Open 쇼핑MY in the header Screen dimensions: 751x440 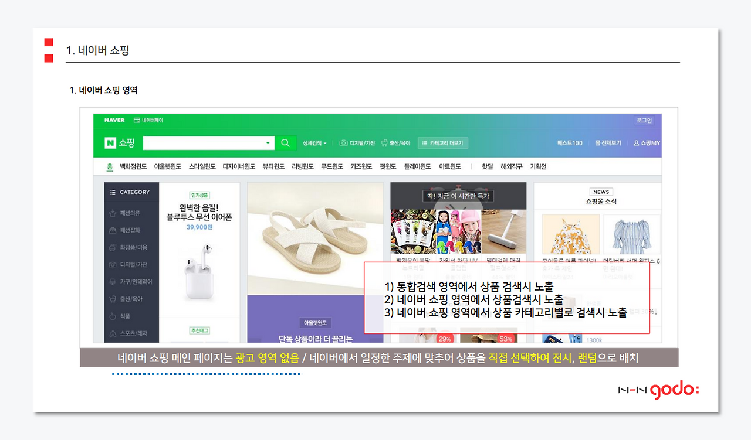click(x=647, y=143)
